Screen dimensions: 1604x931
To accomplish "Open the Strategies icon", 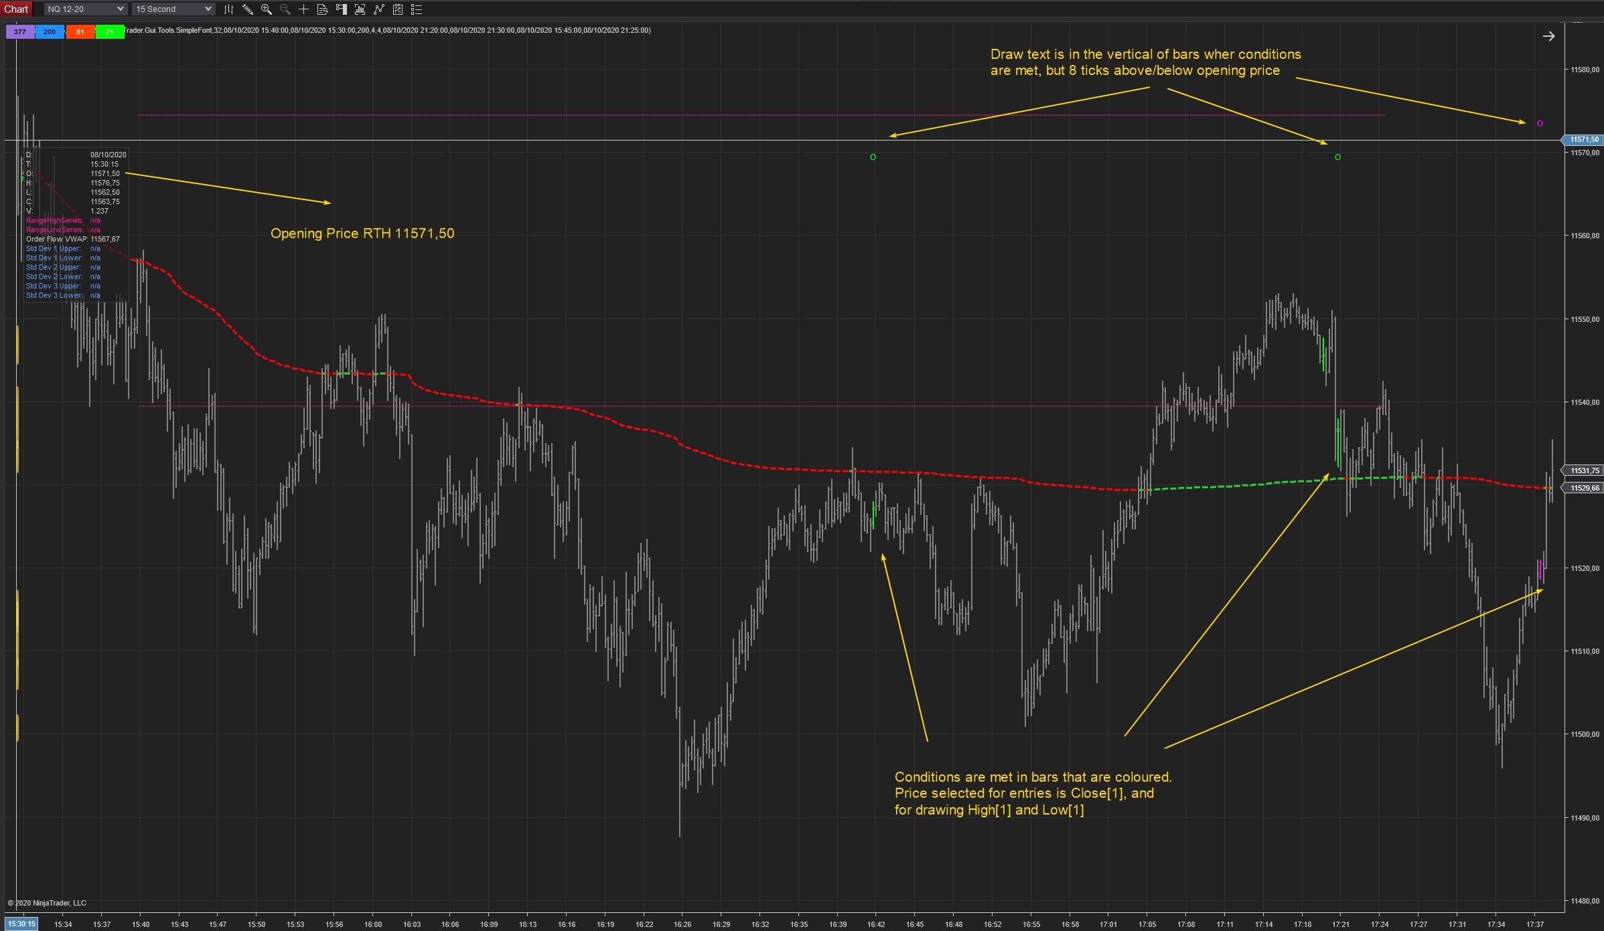I will 397,9.
